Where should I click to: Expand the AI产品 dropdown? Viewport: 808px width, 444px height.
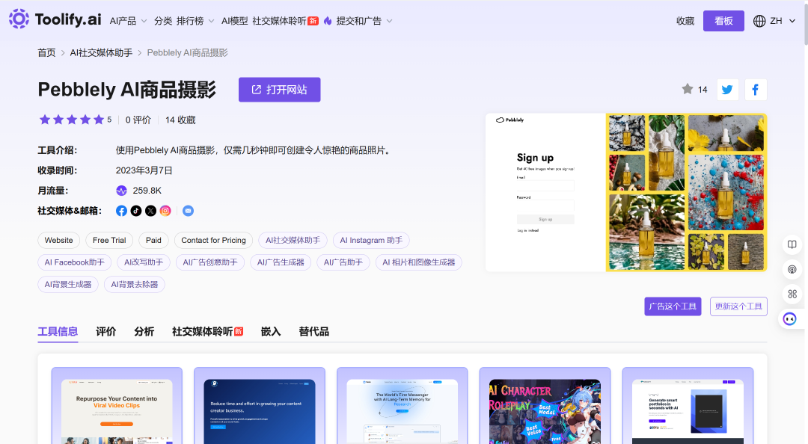[129, 21]
